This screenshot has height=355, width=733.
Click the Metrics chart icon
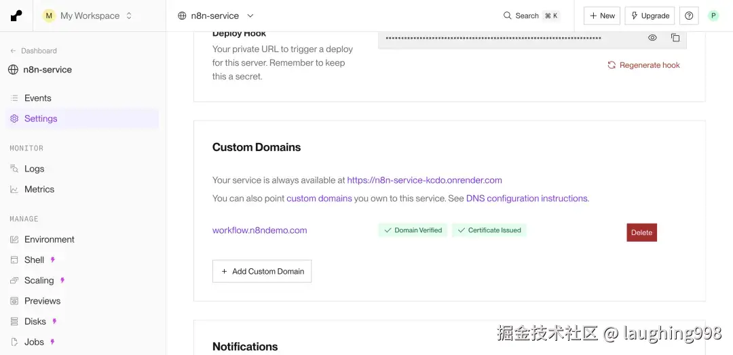coord(14,190)
